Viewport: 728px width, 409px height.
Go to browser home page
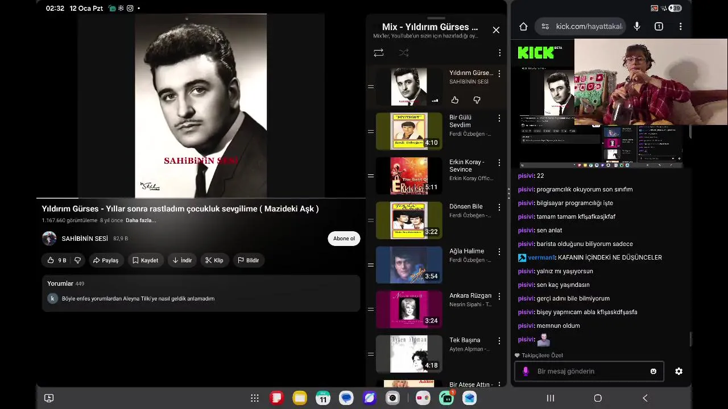(x=523, y=26)
